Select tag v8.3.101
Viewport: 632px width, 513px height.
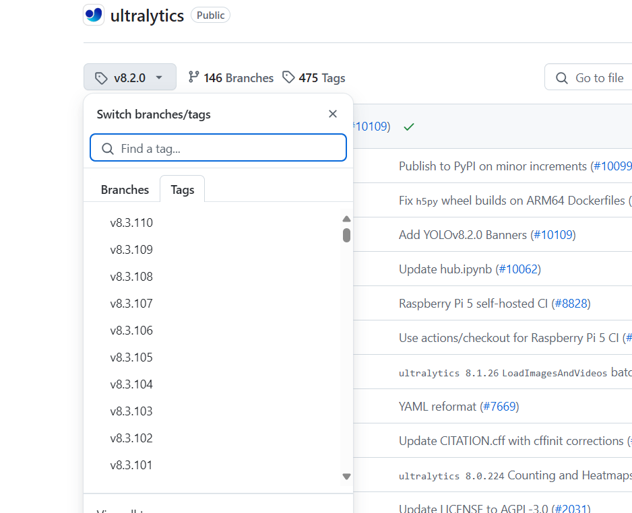tap(131, 465)
